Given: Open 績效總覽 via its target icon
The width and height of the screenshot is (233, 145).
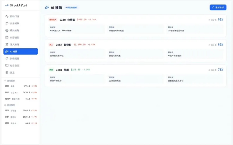Looking at the screenshot, I should [x=7, y=31].
